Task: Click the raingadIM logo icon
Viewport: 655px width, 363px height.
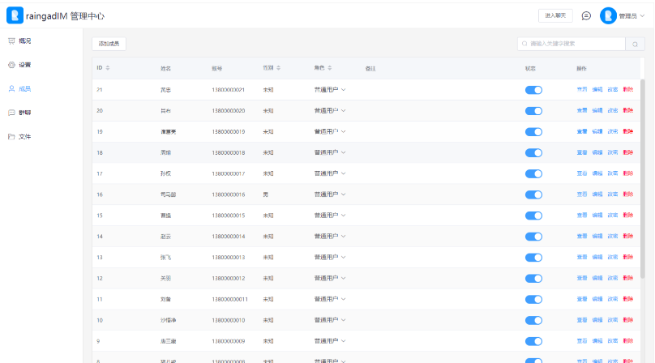Action: tap(15, 15)
